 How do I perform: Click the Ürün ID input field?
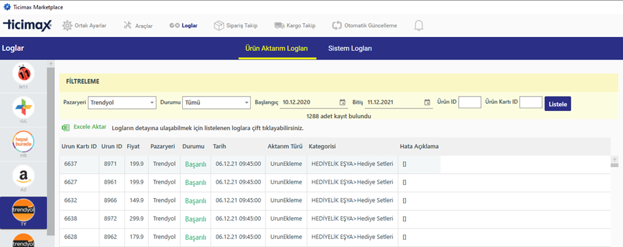pyautogui.click(x=470, y=102)
